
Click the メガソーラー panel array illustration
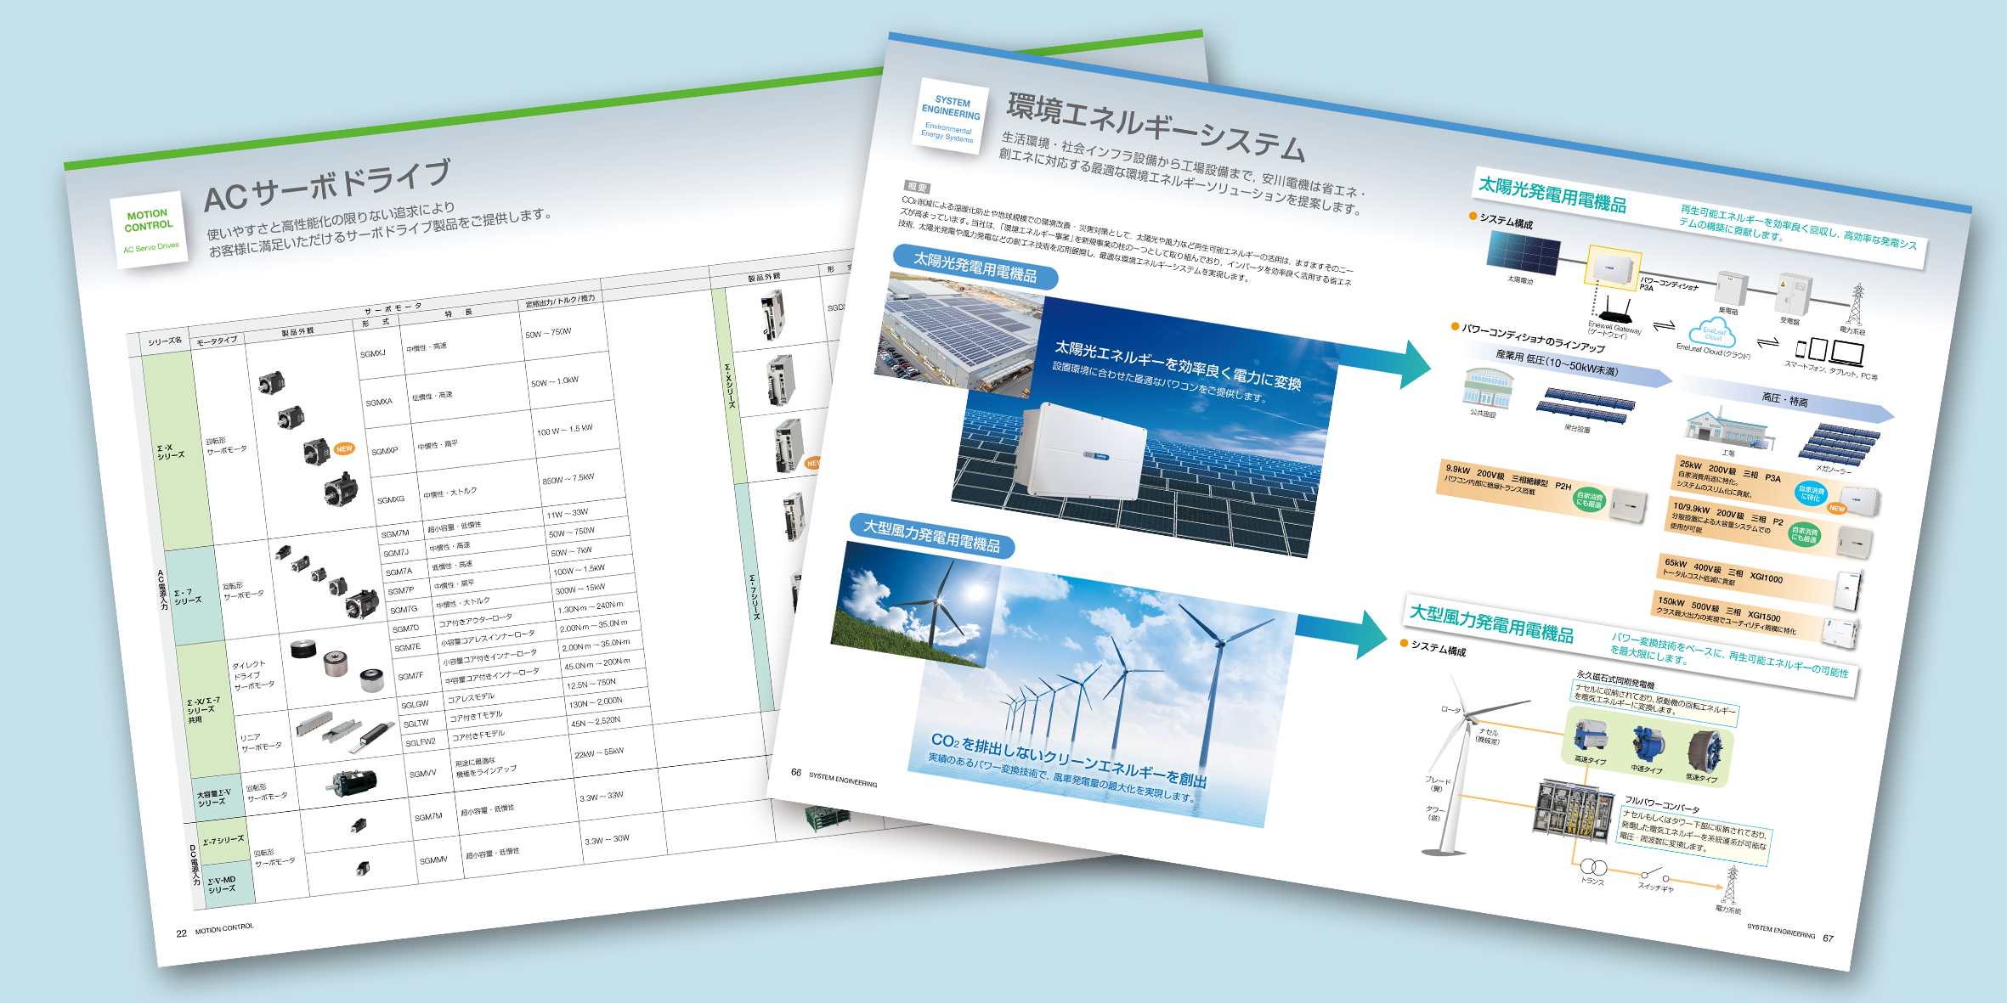pos(1838,445)
